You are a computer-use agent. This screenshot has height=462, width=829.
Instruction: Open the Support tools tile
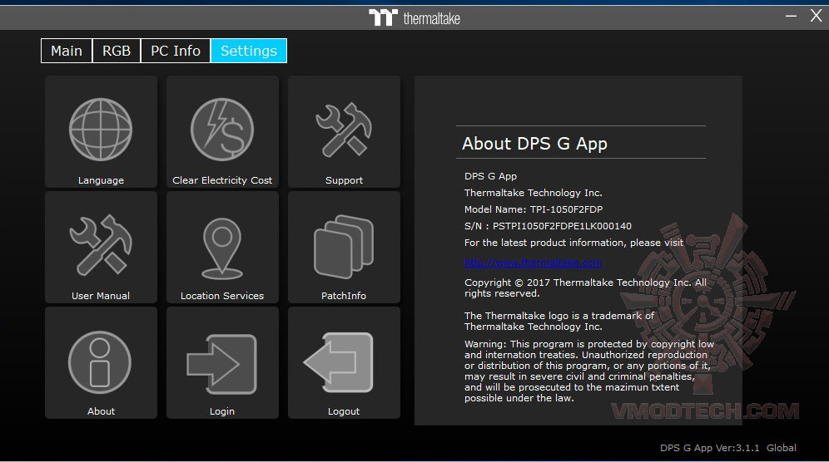coord(345,132)
